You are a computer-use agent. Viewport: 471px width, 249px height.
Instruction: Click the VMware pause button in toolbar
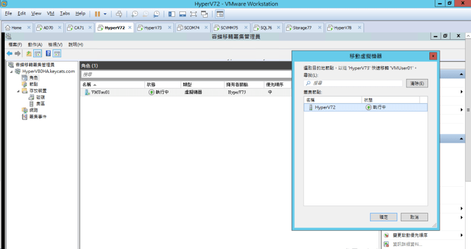tap(97, 13)
